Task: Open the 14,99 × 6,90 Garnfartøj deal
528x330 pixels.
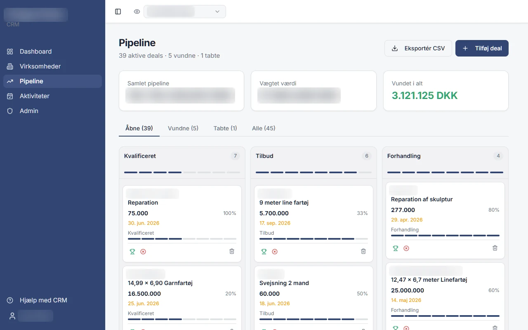Action: click(x=160, y=283)
